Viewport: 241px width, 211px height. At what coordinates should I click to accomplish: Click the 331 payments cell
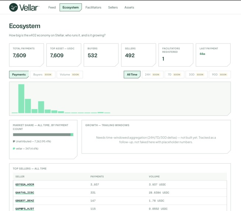[93, 193]
